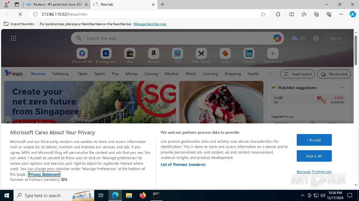Expand more MSN categories ellipsis
Screen dimensions: 359x201
coord(271,74)
